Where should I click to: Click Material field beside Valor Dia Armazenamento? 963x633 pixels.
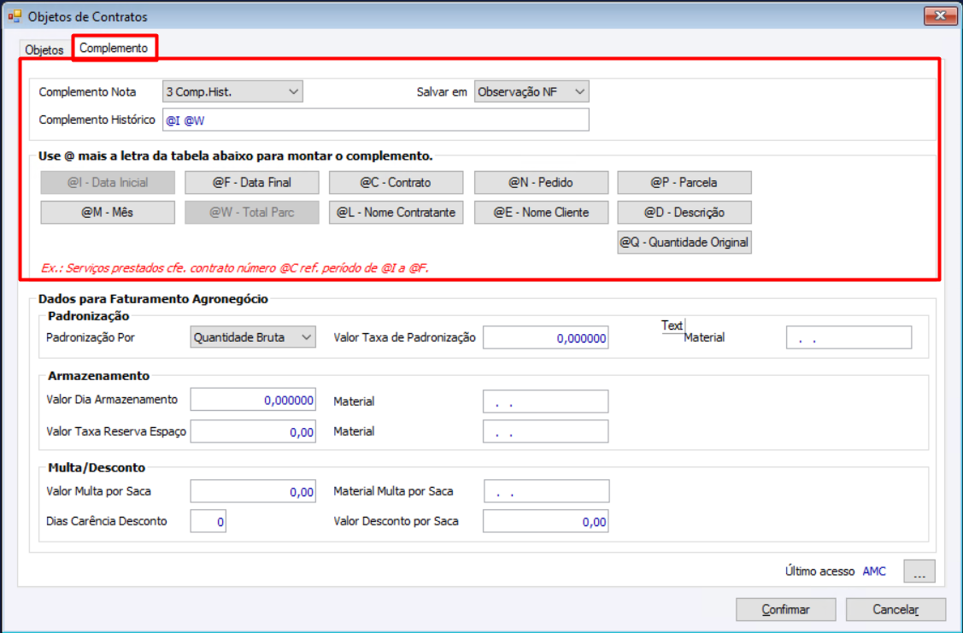coord(545,401)
